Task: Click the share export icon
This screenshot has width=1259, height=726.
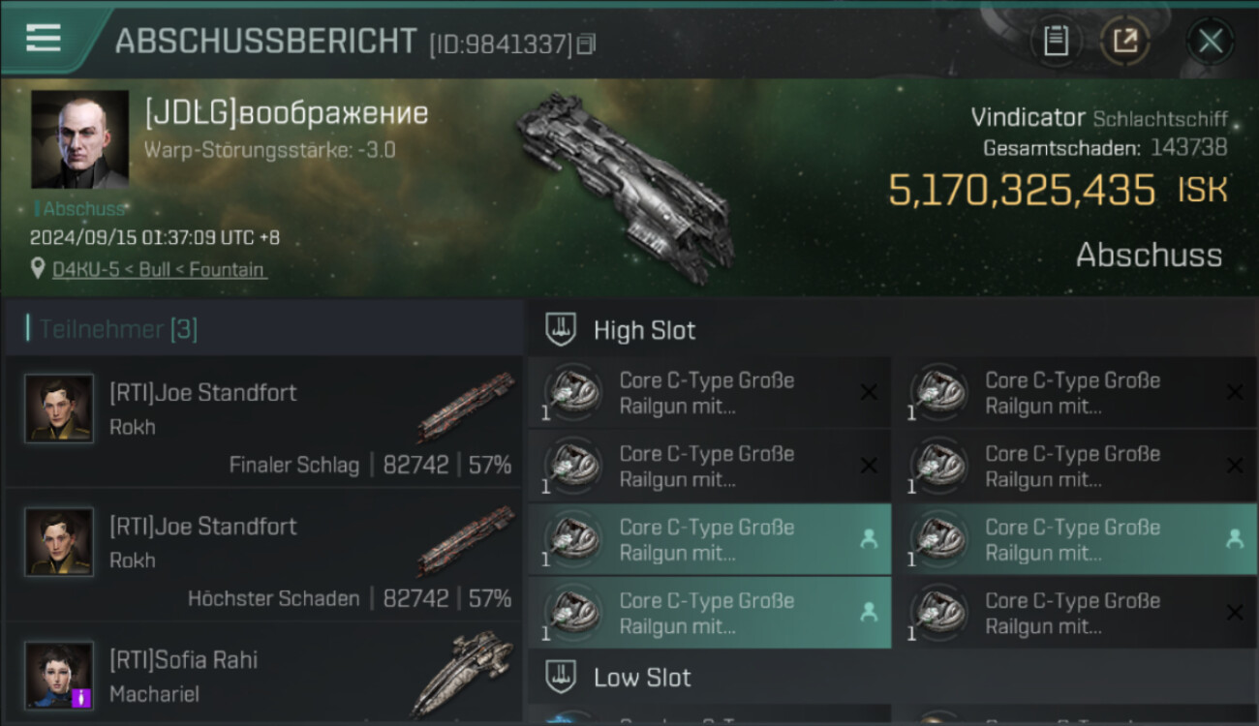Action: coord(1125,41)
